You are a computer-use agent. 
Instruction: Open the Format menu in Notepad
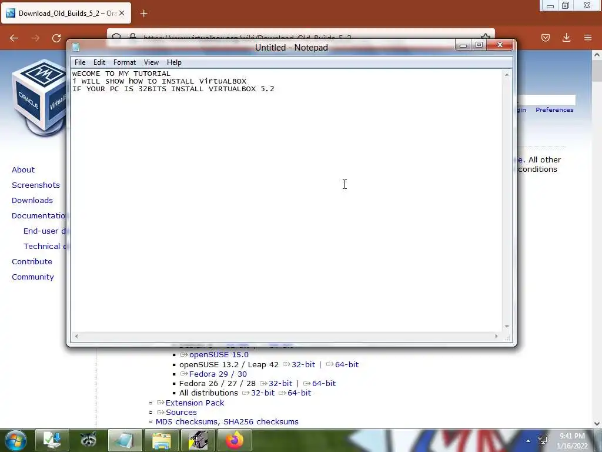click(x=125, y=62)
